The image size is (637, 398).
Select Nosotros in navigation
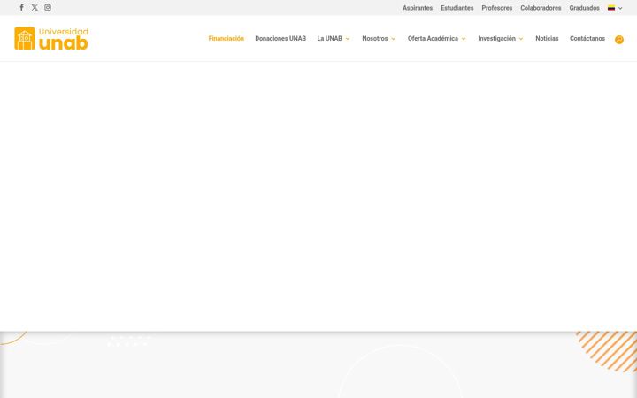pyautogui.click(x=375, y=39)
